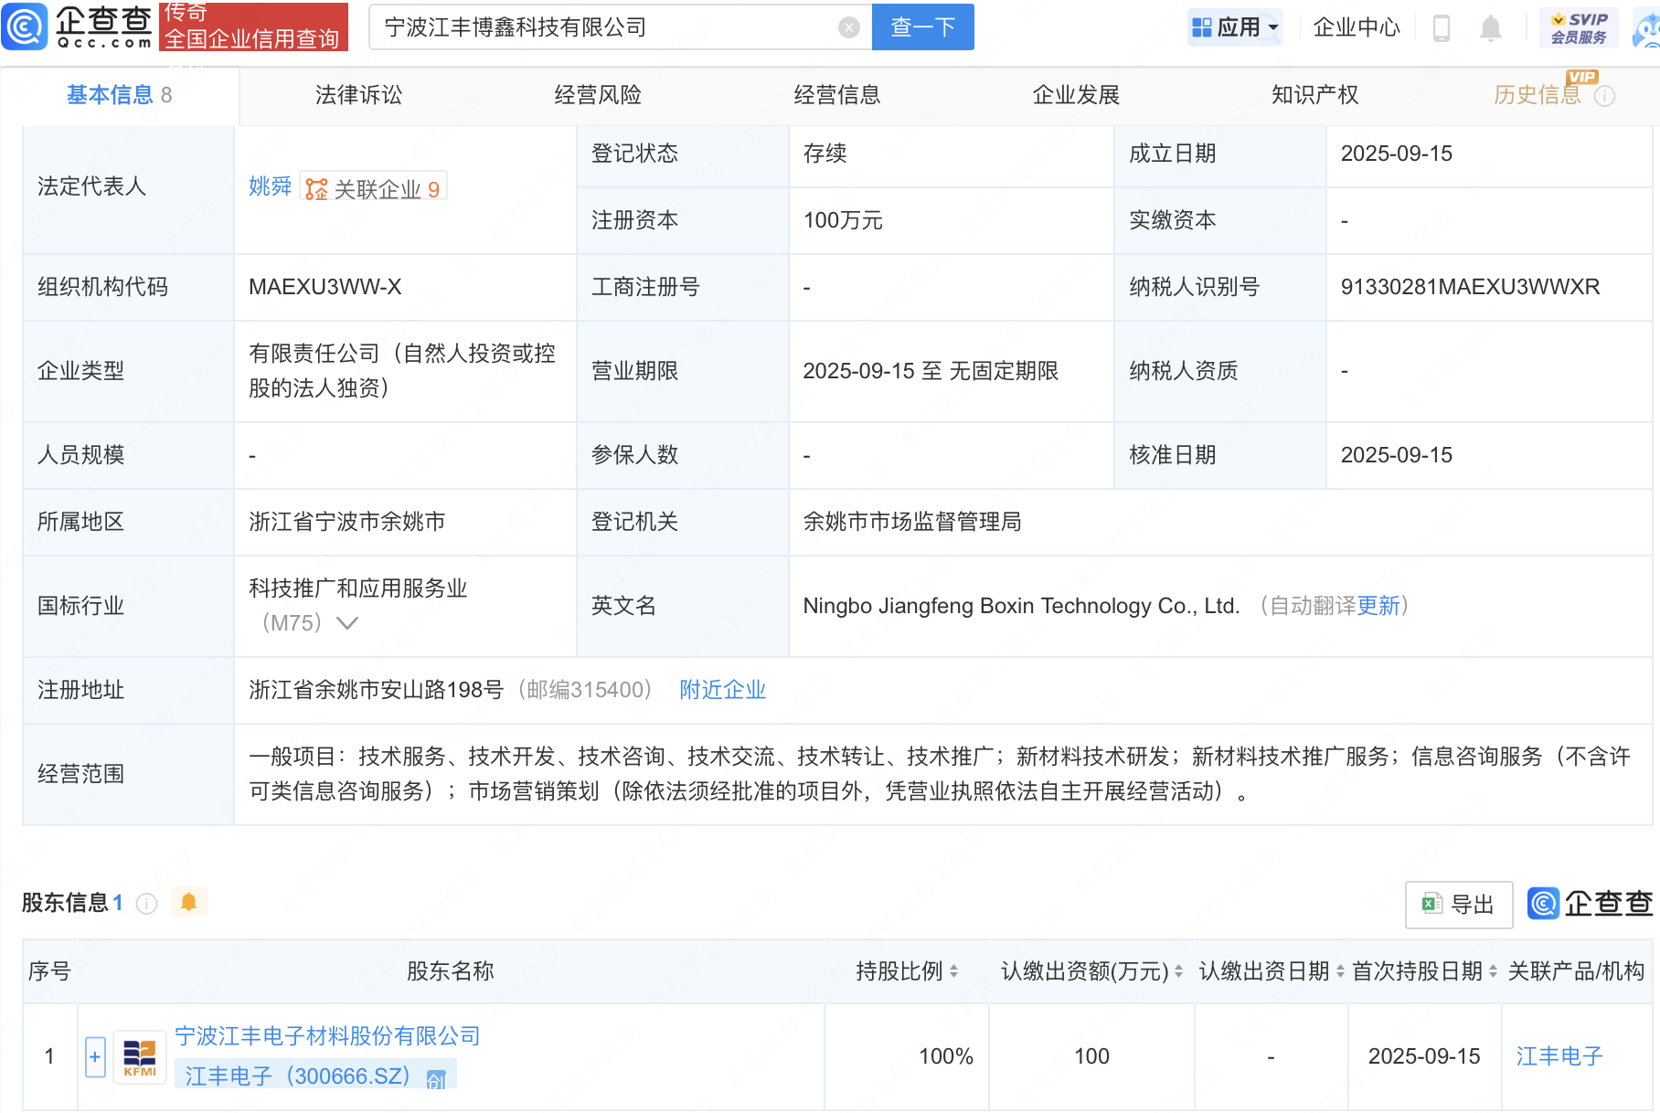Expand shareholder row with plus icon
Viewport: 1660px width, 1113px height.
click(x=95, y=1057)
